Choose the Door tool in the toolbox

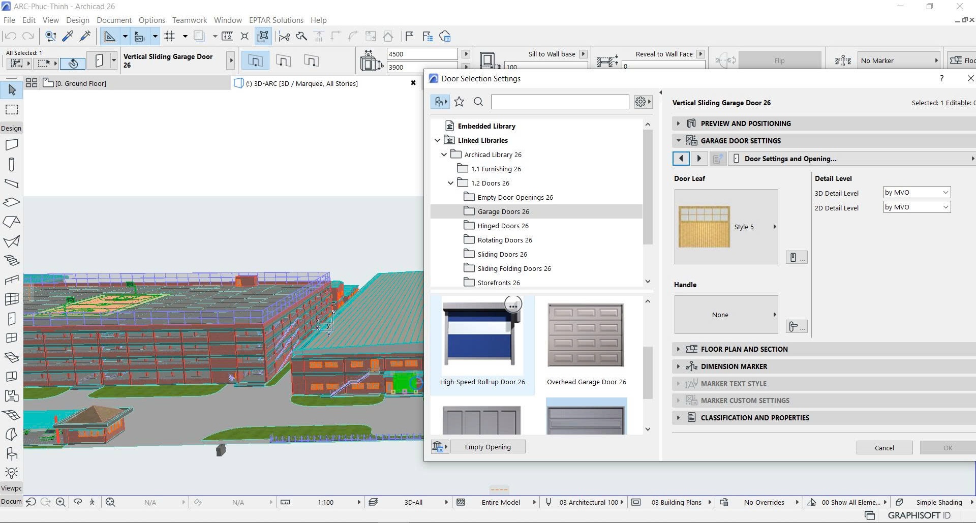pos(11,319)
